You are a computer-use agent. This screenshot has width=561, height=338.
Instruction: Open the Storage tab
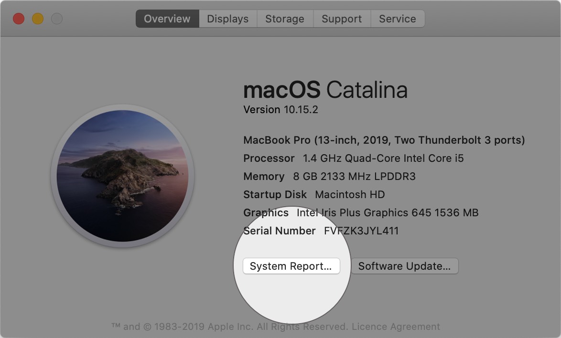[285, 19]
